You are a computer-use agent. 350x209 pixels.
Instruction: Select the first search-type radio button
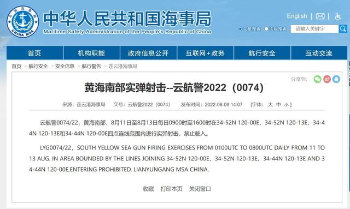[x=240, y=29]
